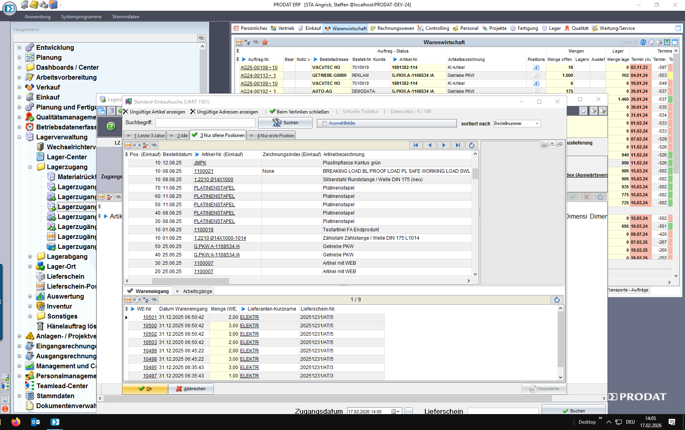Viewport: 685px width, 430px height.
Task: Click favorite star icon in Warenwirtschaft toolbar
Action: [265, 42]
